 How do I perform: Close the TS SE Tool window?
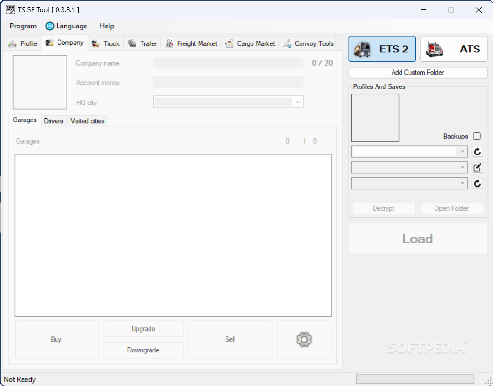pos(478,10)
